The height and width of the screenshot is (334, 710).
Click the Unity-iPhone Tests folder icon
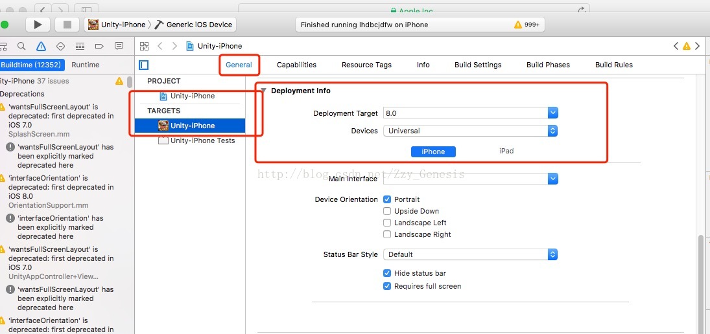click(163, 140)
